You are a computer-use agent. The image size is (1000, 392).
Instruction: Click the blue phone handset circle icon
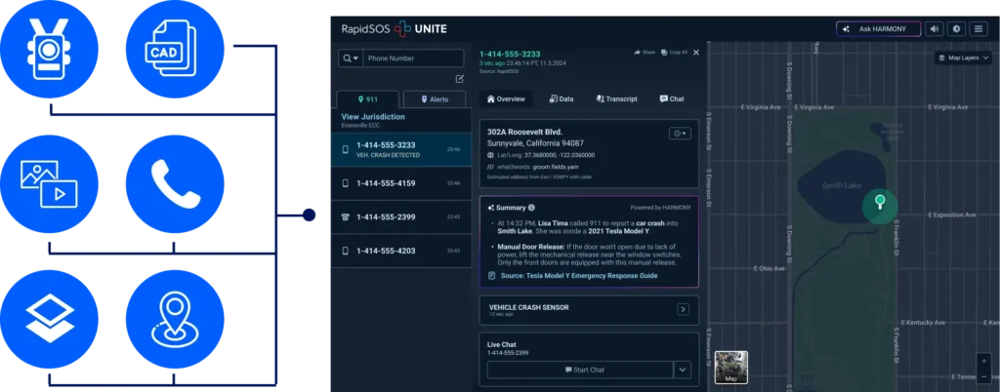coord(176,184)
